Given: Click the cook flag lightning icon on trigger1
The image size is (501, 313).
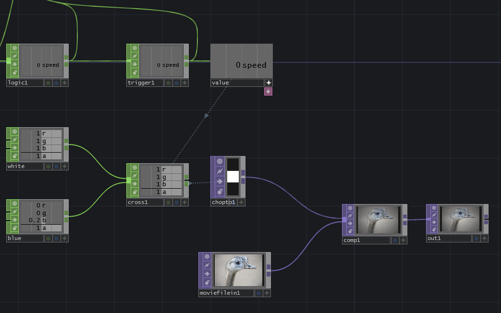Looking at the screenshot, I should click(134, 56).
